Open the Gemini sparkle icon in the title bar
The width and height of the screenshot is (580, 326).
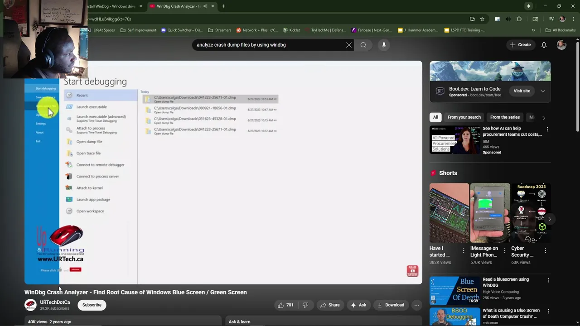pyautogui.click(x=528, y=6)
